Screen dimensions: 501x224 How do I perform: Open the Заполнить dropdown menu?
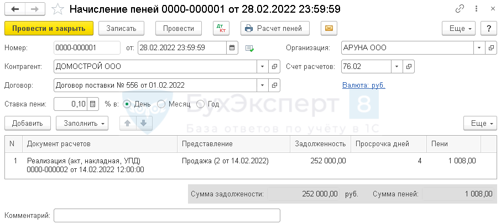(x=82, y=123)
